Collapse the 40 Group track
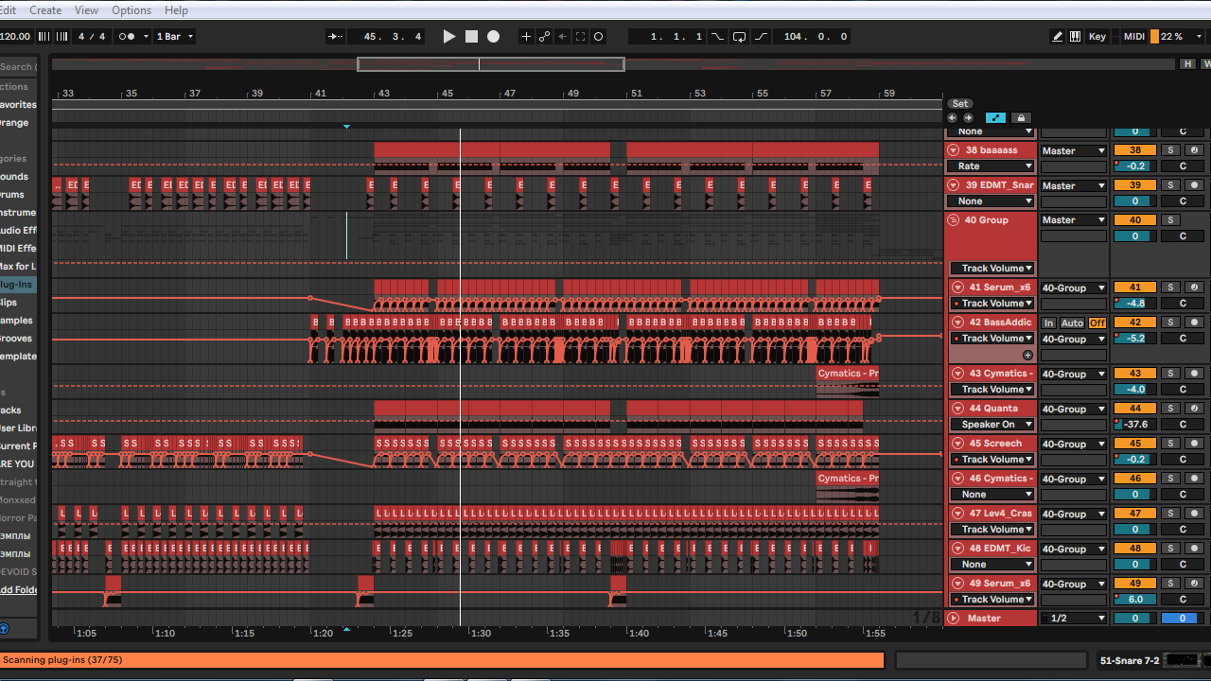This screenshot has width=1211, height=681. [954, 220]
